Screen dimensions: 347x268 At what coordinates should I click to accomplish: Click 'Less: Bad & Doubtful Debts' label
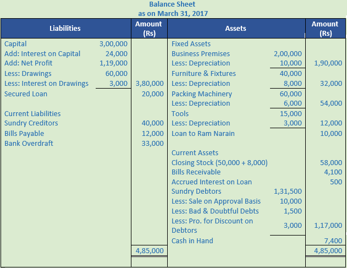(215, 211)
